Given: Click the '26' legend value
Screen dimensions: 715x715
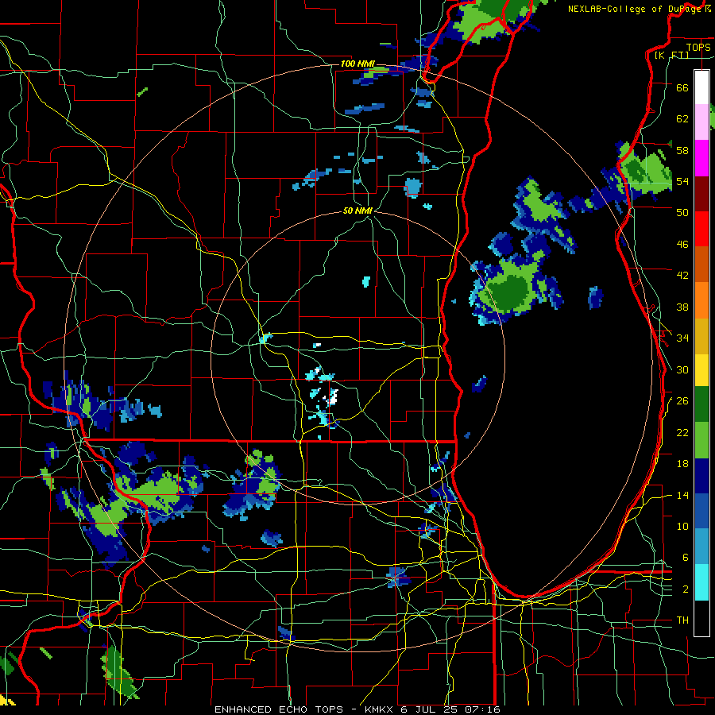Looking at the screenshot, I should click(682, 401).
